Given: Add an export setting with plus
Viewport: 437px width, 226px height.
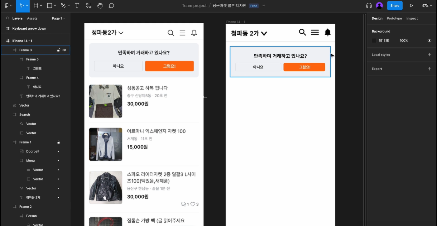Looking at the screenshot, I should pyautogui.click(x=429, y=69).
